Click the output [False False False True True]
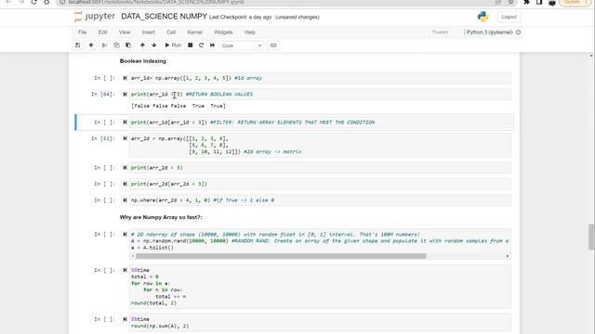595x334 pixels. tap(178, 106)
